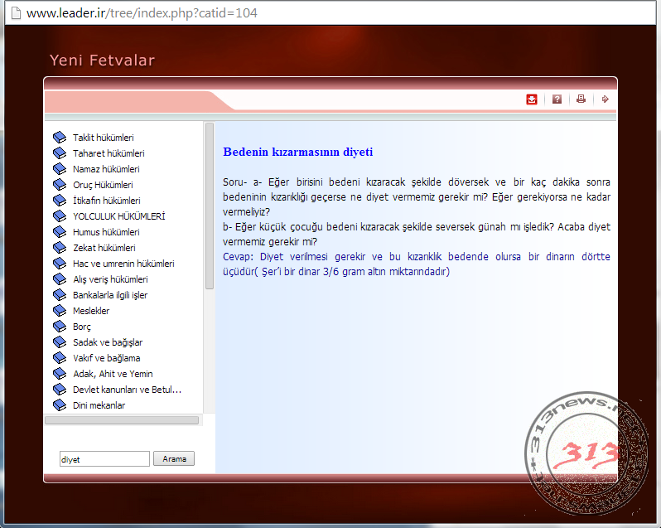Viewport: 661px width, 528px height.
Task: Click book icon beside Bankalarla ilgili işler
Action: point(60,294)
